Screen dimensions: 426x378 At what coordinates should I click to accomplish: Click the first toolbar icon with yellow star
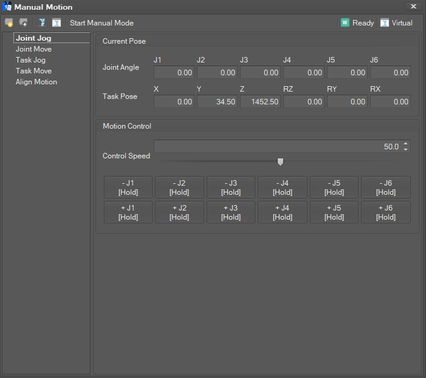(9, 23)
